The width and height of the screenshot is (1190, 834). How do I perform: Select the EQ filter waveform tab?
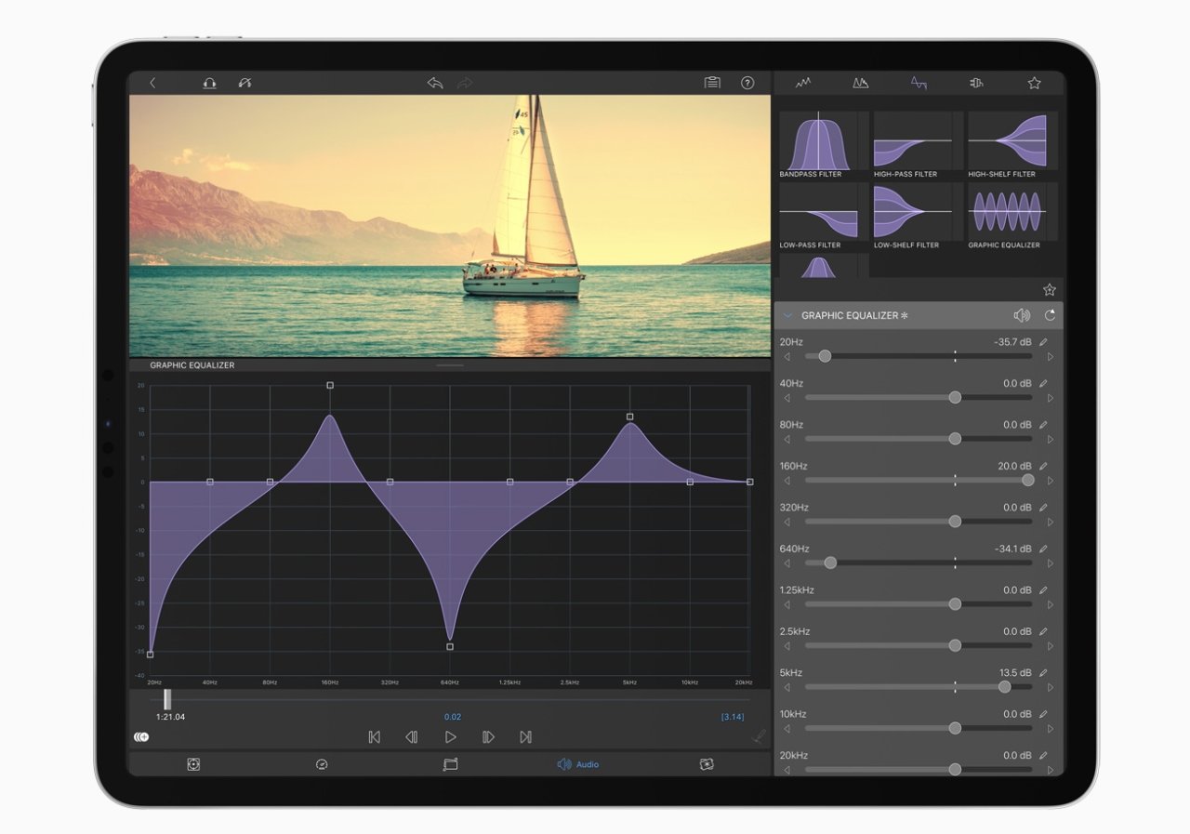coord(919,83)
